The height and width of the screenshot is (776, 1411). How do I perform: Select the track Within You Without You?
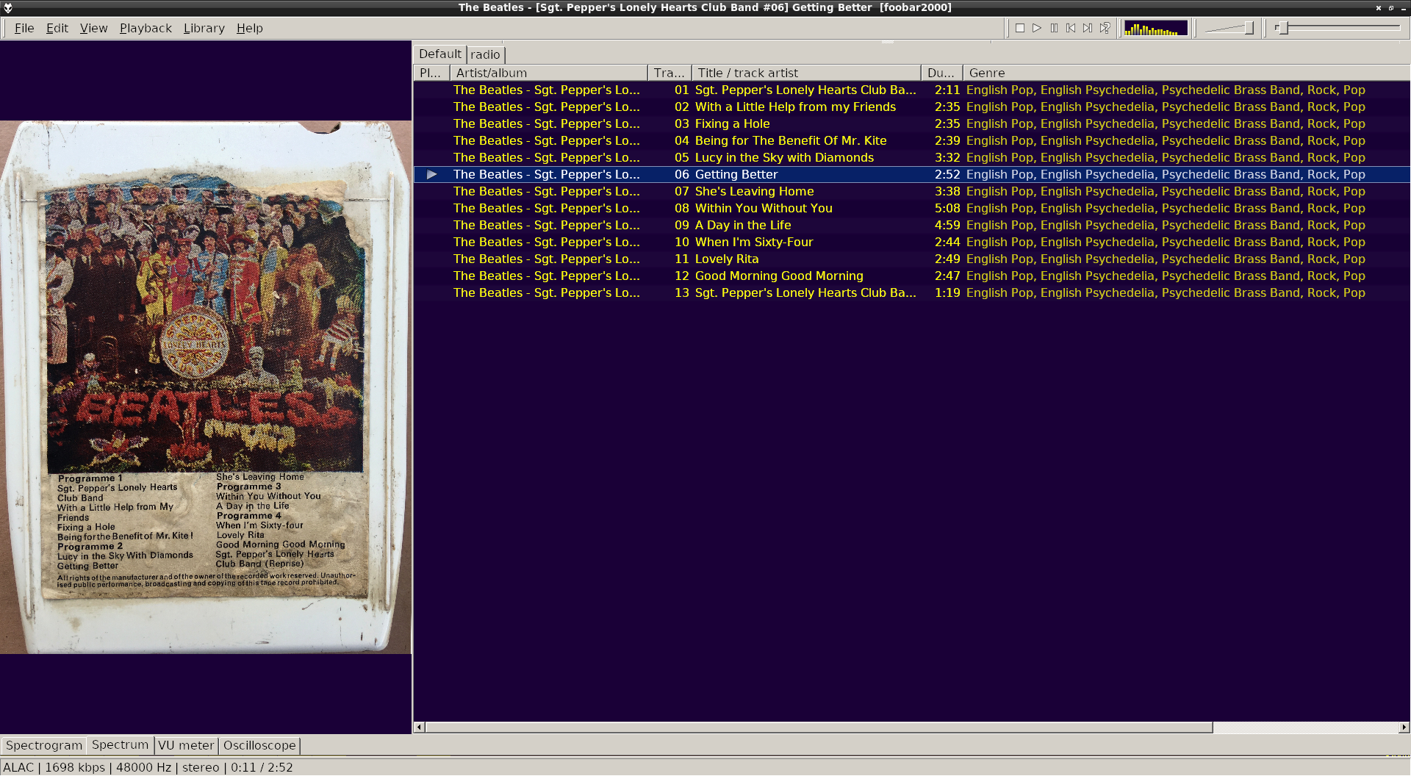[911, 208]
